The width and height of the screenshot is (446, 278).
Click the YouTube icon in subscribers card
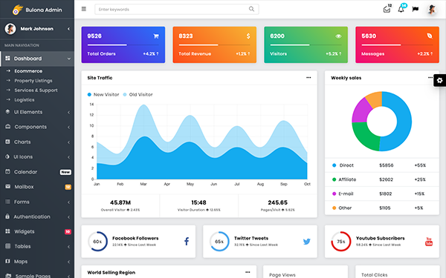tap(429, 242)
